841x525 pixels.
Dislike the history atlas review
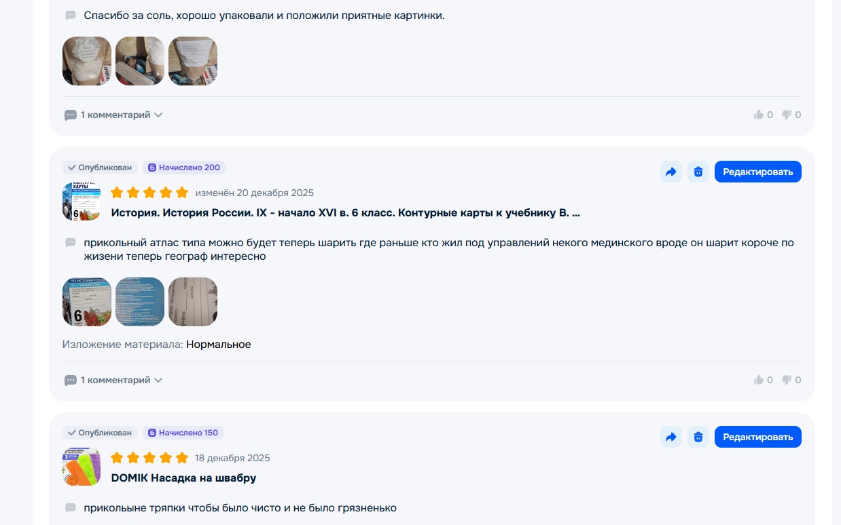pos(791,380)
